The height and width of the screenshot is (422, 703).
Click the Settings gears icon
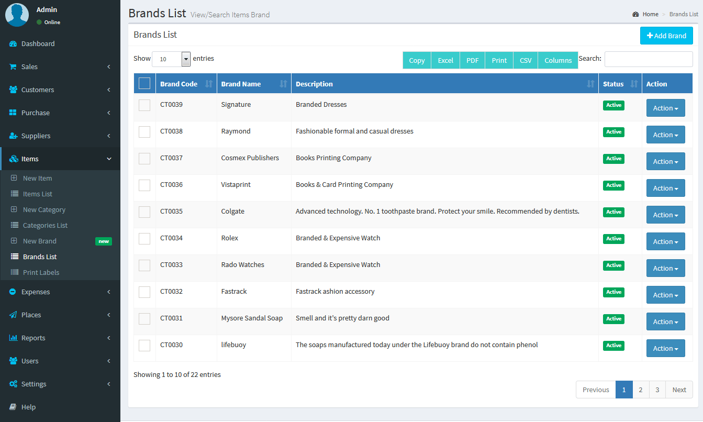tap(13, 384)
